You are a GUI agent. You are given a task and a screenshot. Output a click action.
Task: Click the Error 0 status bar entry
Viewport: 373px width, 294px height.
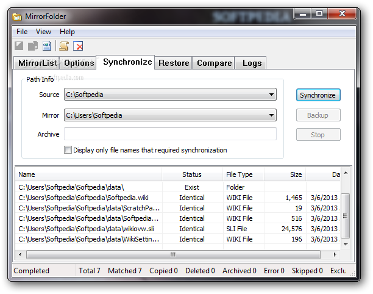point(274,271)
